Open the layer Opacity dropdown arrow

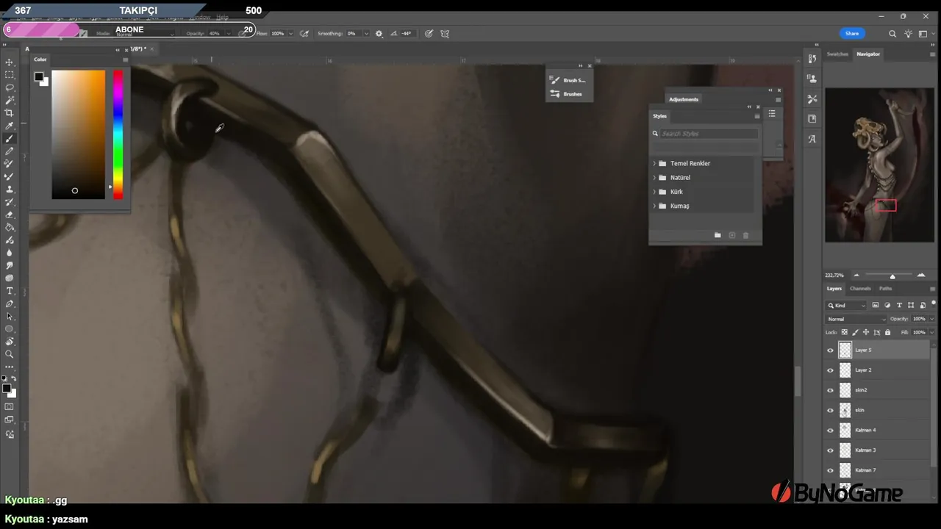[x=932, y=319]
